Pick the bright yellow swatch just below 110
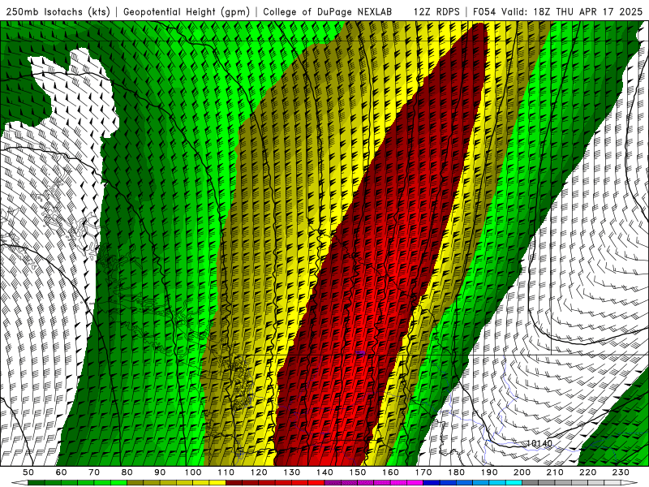 click(217, 482)
